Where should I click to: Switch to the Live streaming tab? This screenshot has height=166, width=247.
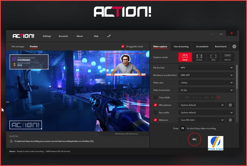[181, 47]
